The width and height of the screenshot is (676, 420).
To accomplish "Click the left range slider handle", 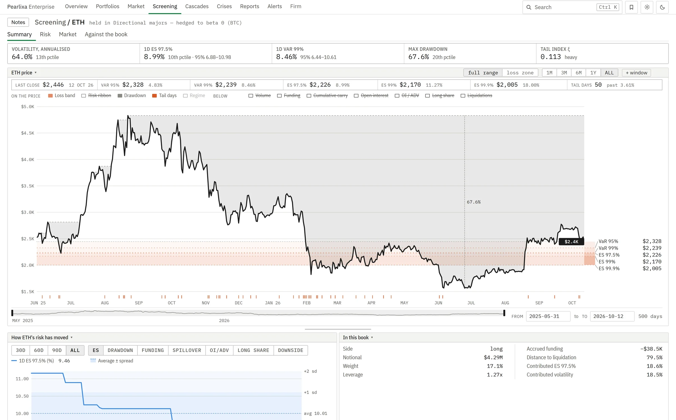I will pos(12,313).
